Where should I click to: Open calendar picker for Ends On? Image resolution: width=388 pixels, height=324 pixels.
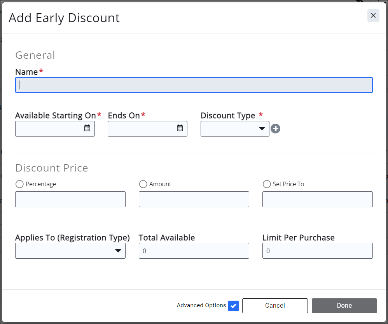click(x=180, y=128)
